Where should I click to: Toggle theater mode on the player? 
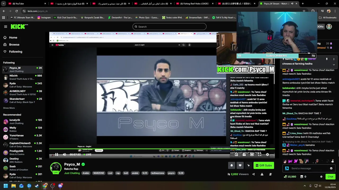pyautogui.click(x=252, y=155)
